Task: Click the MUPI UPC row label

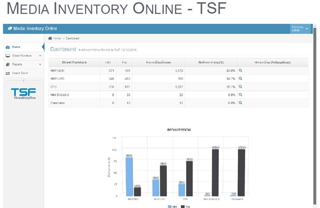Action: [57, 79]
